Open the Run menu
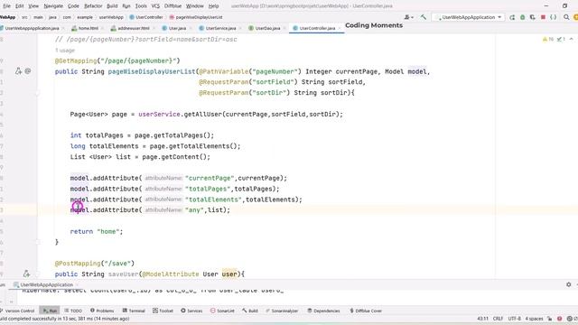This screenshot has width=578, height=325. point(126,6)
